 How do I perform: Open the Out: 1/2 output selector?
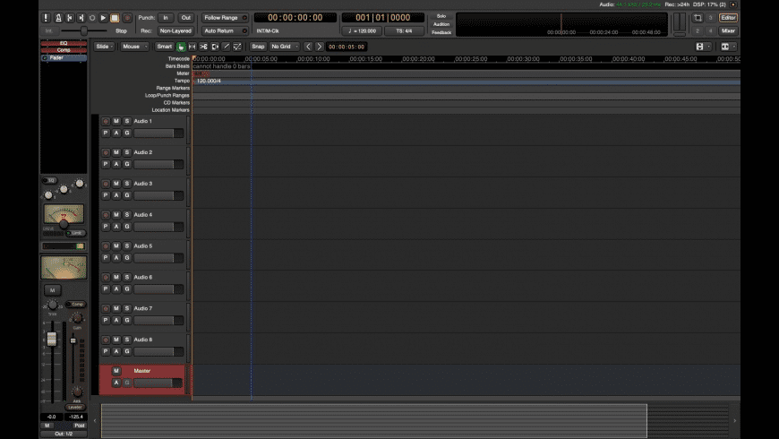(64, 434)
